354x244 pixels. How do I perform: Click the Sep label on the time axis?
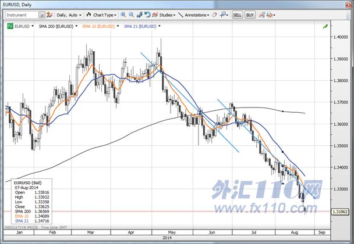click(x=321, y=232)
